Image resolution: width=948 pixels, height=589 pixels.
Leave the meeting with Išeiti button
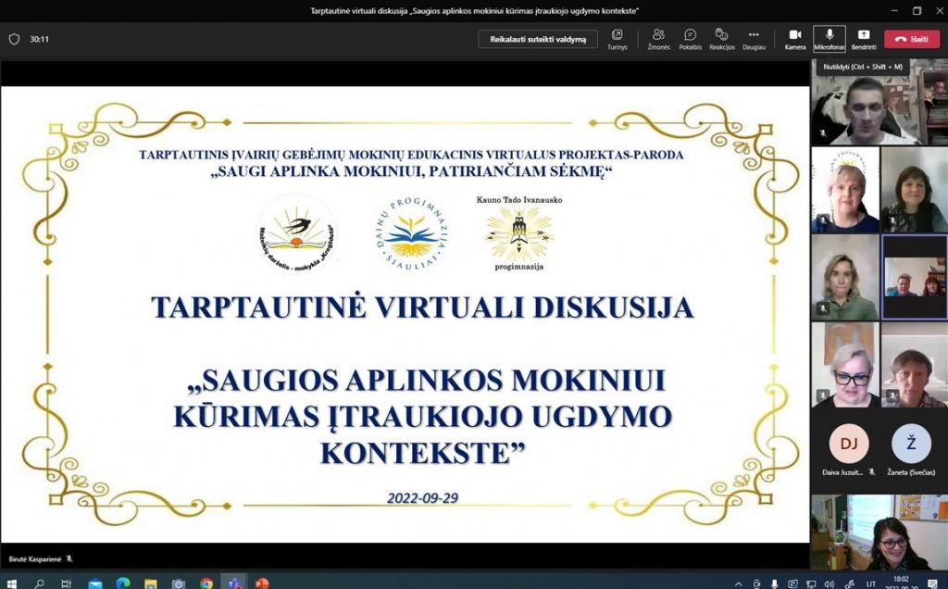pyautogui.click(x=912, y=39)
